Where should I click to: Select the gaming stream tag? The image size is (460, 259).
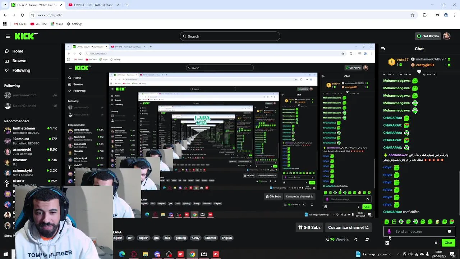[181, 238]
